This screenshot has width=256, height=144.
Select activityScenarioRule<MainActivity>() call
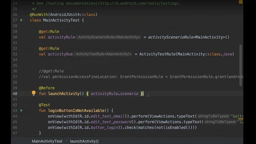tap(189, 37)
